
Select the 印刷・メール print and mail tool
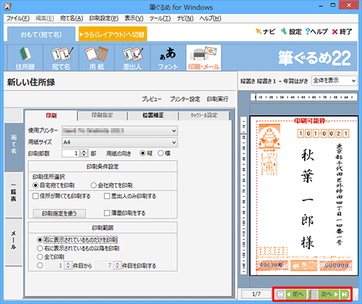point(203,58)
